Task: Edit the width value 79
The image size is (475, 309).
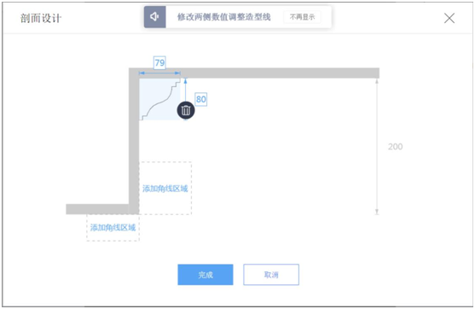Action: pyautogui.click(x=159, y=63)
